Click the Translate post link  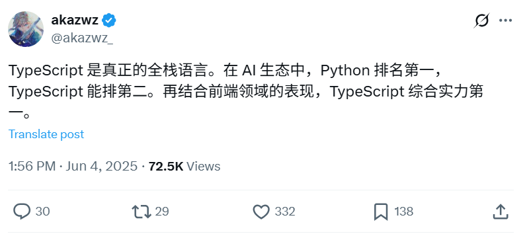pyautogui.click(x=46, y=134)
